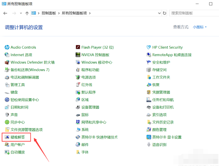Open the Audio Controls HP icon

click(7, 47)
